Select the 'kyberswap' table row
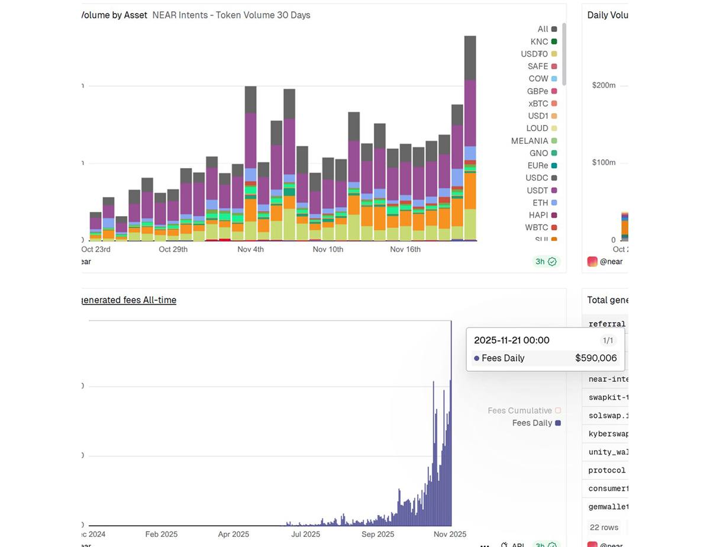Screen dimensions: 710x547 [605, 434]
